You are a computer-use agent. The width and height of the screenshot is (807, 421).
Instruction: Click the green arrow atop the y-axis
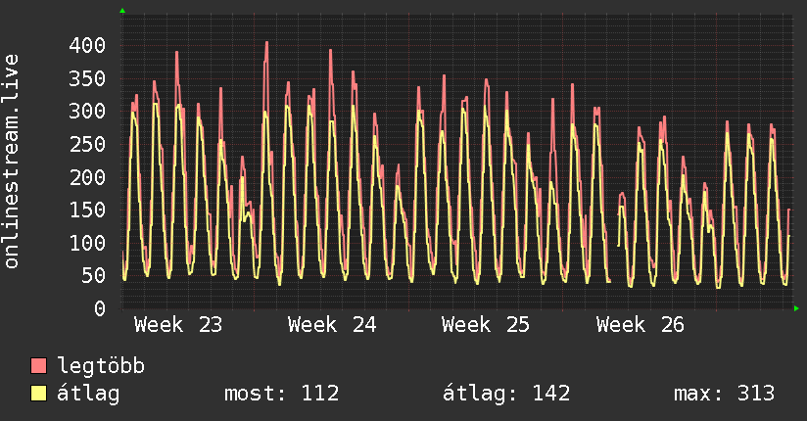tap(122, 11)
